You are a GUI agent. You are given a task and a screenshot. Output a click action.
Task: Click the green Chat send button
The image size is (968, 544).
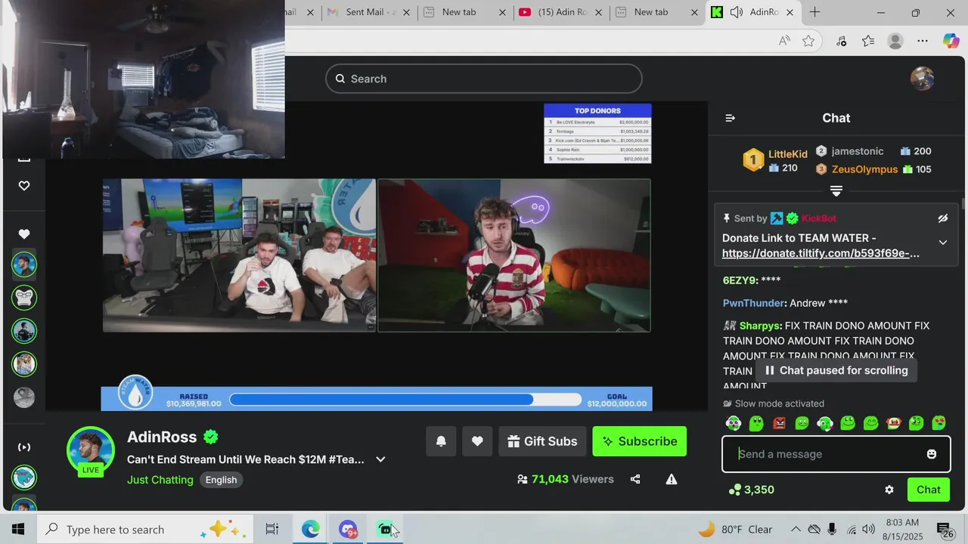pos(928,490)
